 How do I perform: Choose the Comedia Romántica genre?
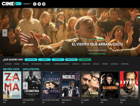click(62, 64)
